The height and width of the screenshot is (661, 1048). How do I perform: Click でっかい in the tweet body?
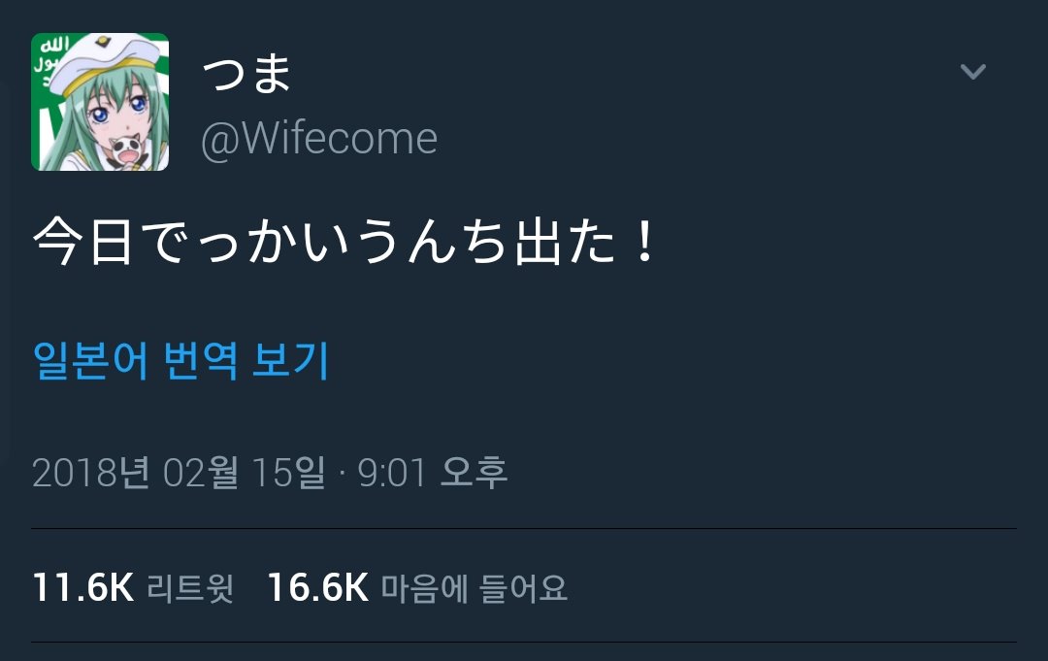(x=245, y=242)
